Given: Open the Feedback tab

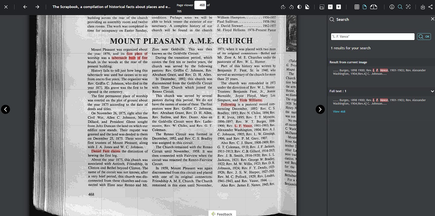Looking at the screenshot, I should point(222,214).
